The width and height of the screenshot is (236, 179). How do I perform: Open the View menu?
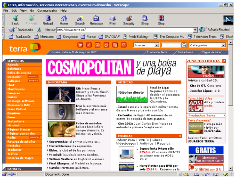[x=23, y=11]
